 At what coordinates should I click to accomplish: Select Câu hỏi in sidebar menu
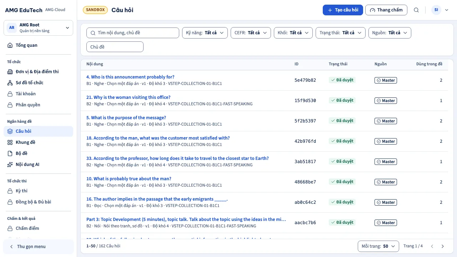point(38,131)
